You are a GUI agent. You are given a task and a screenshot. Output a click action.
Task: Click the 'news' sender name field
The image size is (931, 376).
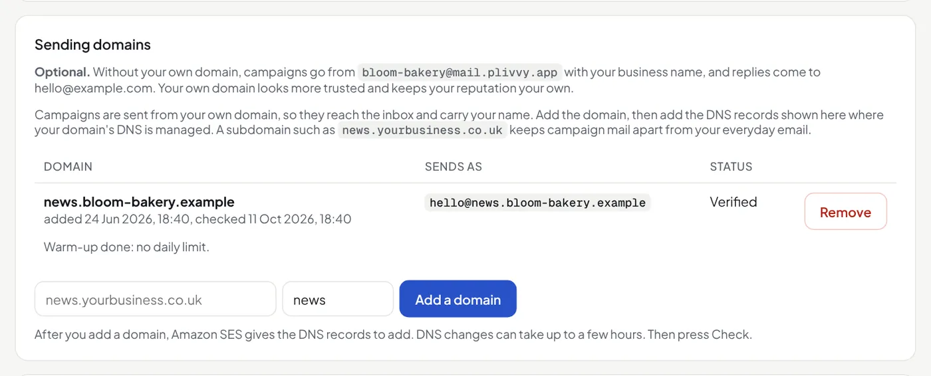[x=338, y=299]
